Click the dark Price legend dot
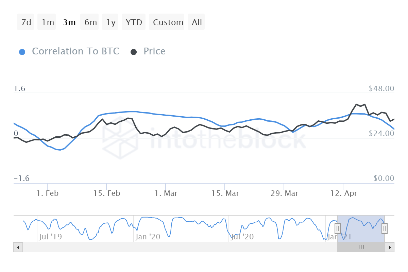 tap(134, 52)
